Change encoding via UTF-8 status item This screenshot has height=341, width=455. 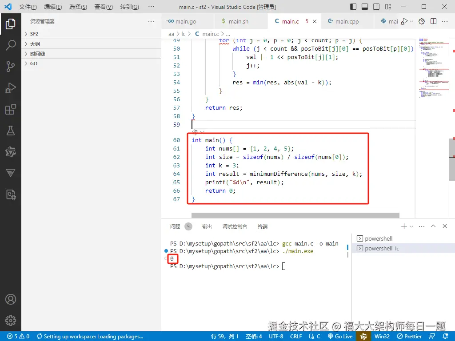(276, 337)
